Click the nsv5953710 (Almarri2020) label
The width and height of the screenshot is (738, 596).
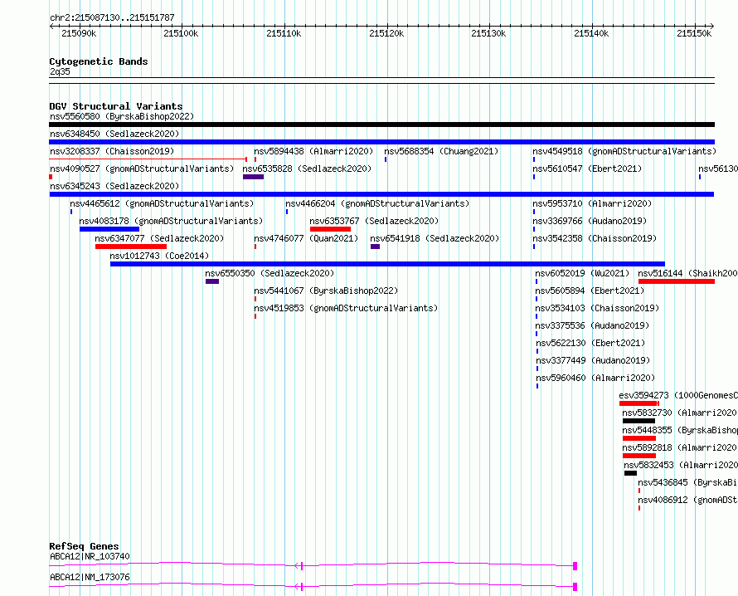tap(592, 203)
